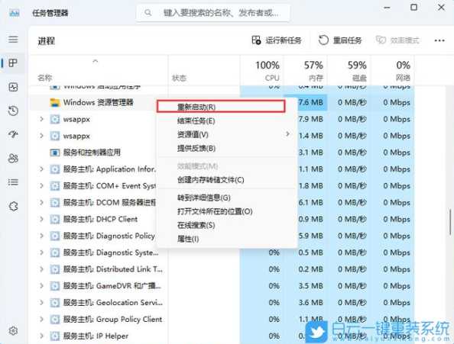Select the Windows 资源管理器 process name
454x344 pixels.
(x=98, y=102)
